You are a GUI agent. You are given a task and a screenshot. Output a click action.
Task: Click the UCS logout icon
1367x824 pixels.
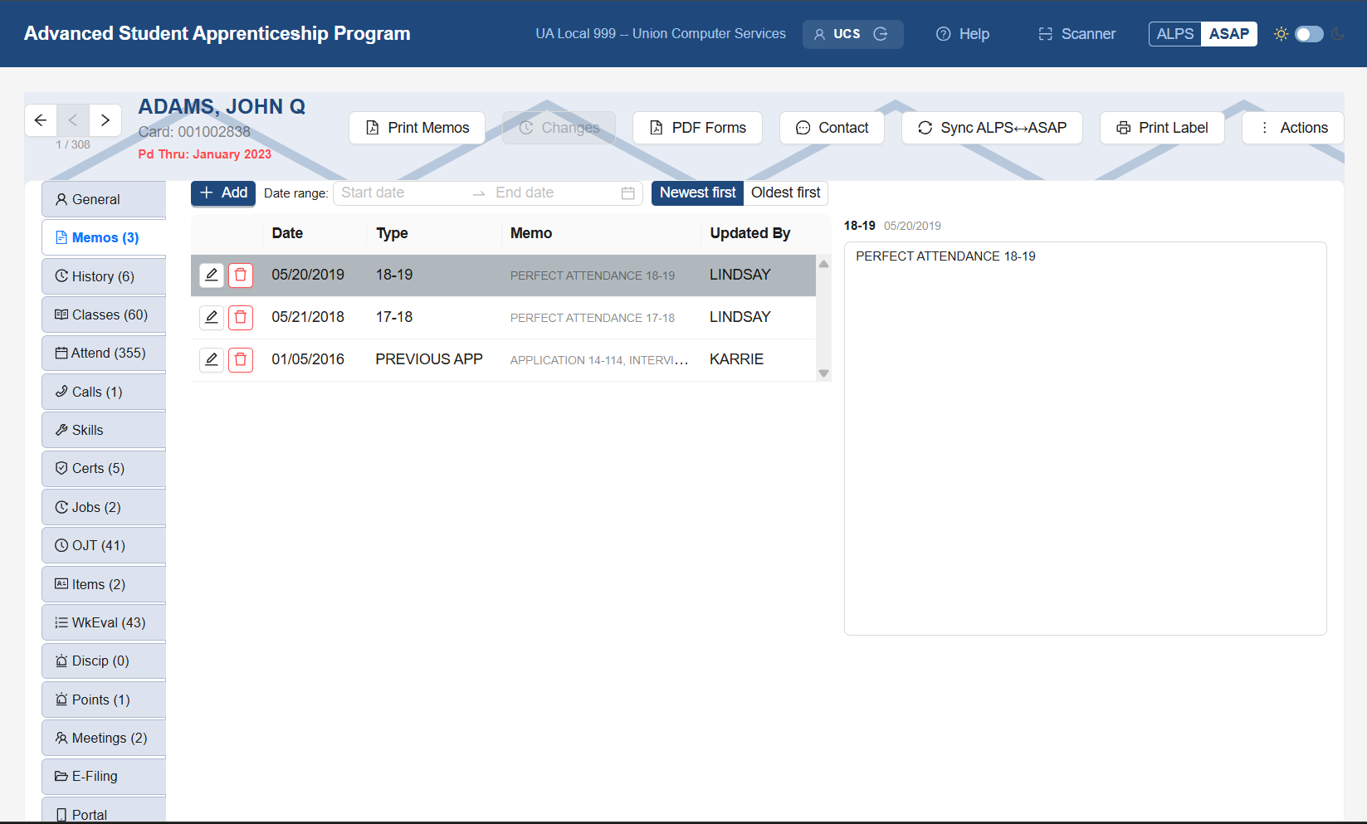[881, 34]
